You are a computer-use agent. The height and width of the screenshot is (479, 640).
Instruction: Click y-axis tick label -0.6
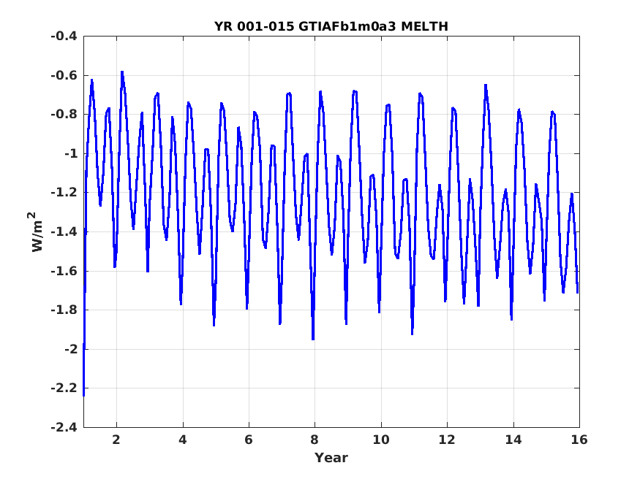pyautogui.click(x=64, y=75)
